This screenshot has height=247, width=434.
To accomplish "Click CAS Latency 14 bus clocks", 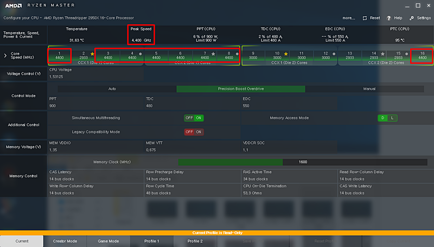I will 61,179.
